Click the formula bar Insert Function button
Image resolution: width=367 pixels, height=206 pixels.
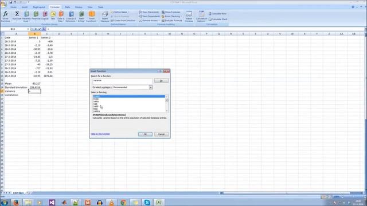pyautogui.click(x=44, y=29)
